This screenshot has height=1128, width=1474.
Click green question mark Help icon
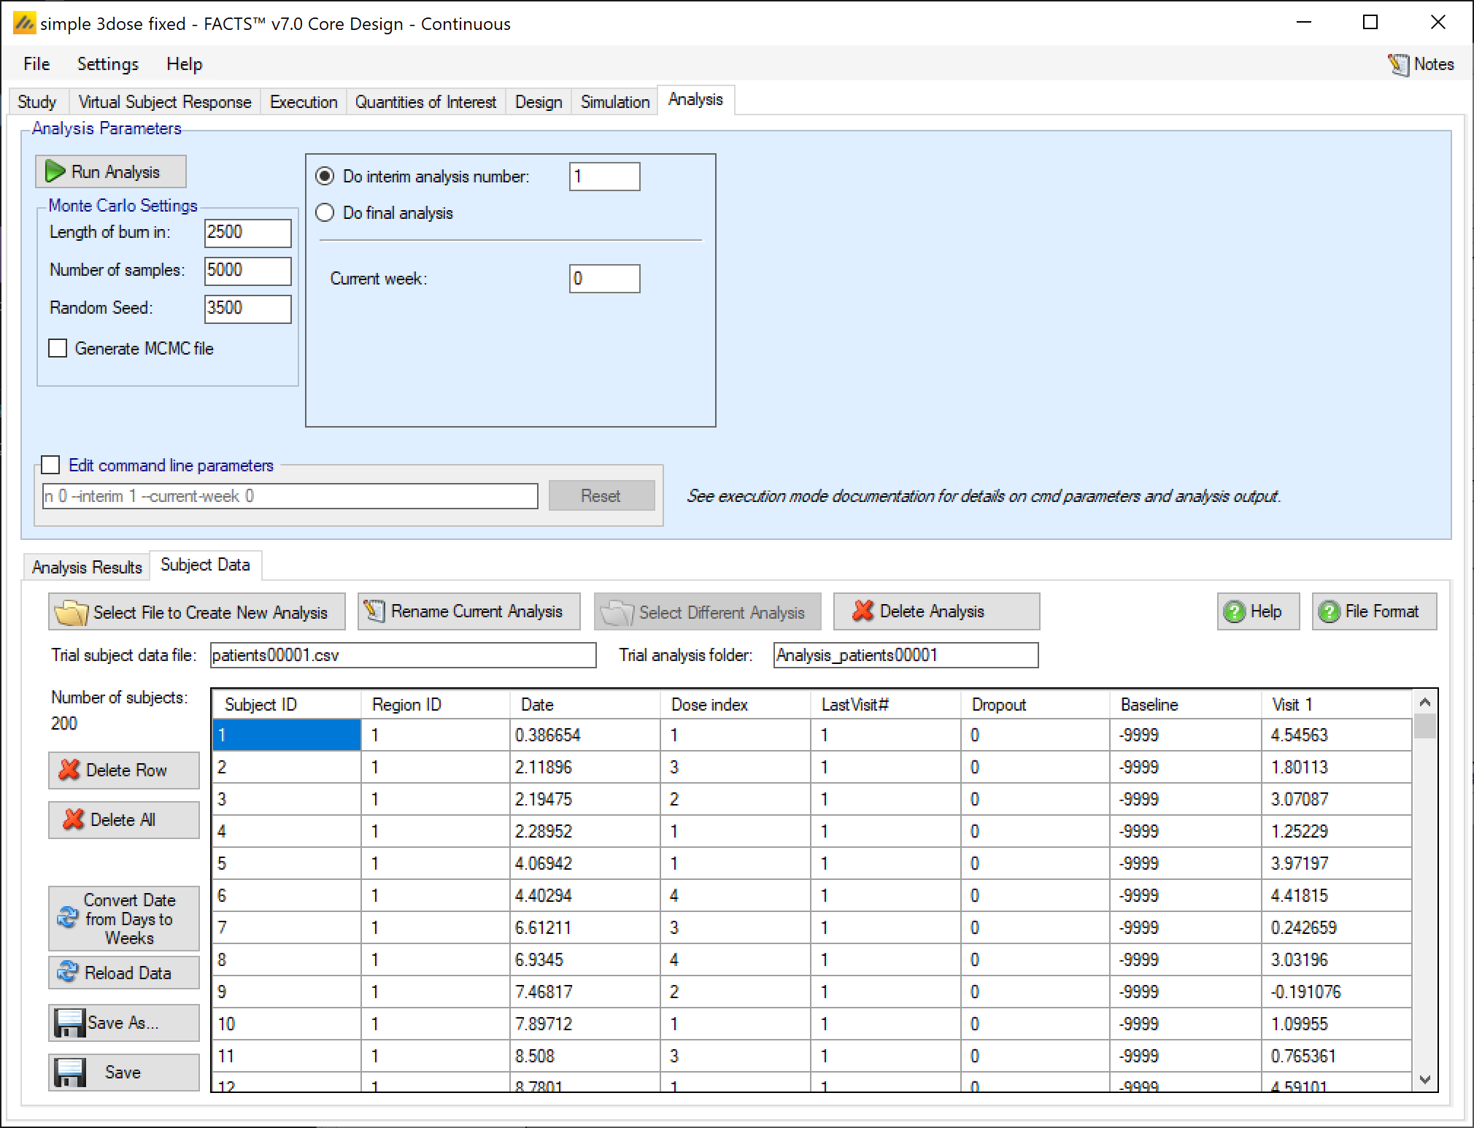pyautogui.click(x=1234, y=611)
